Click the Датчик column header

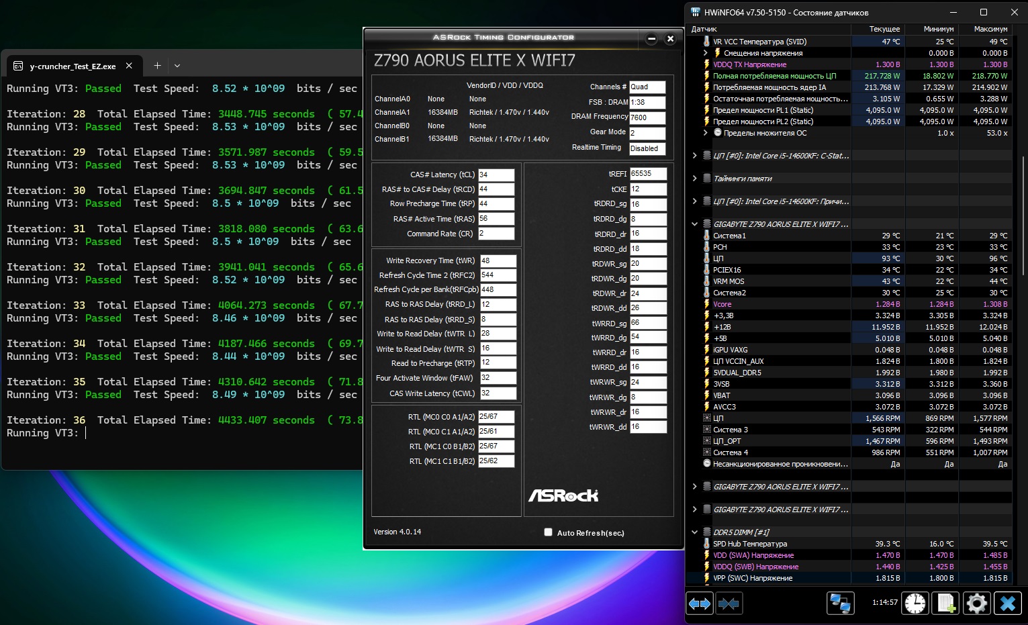[769, 30]
